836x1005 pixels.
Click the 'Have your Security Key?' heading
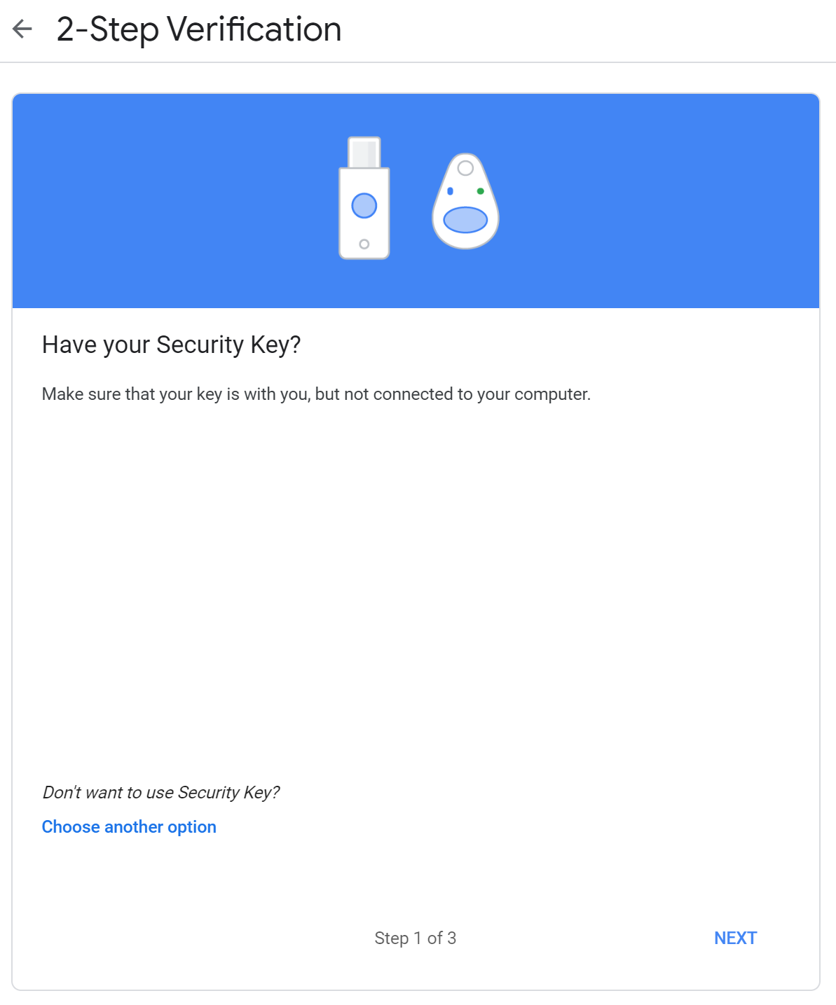click(171, 345)
